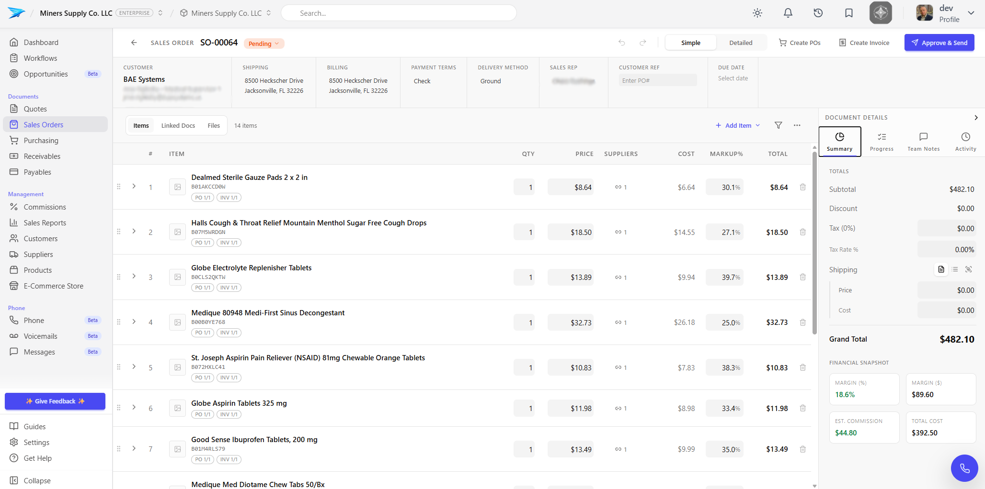Expand row 6 Globe Aspirin Tablets

(x=134, y=407)
